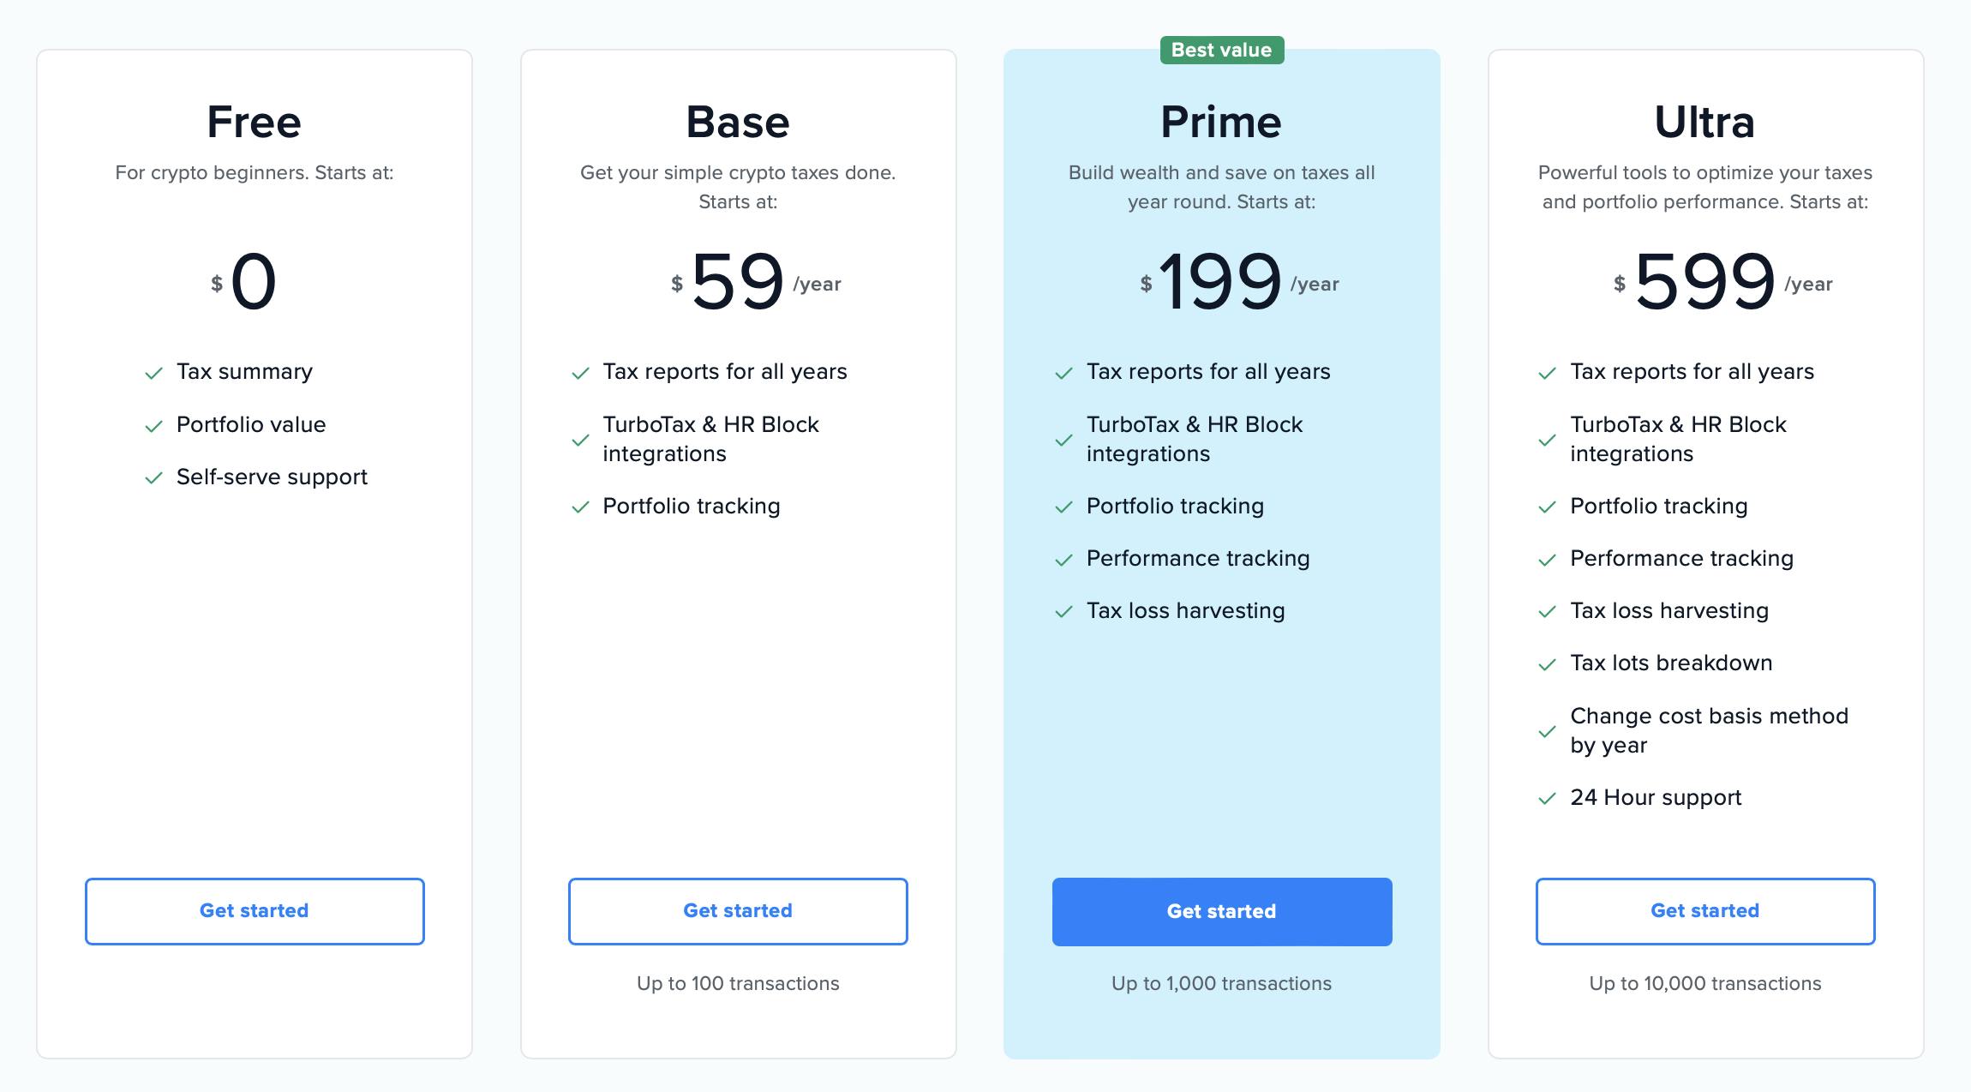
Task: Choose Get started for Ultra plan
Action: 1704,910
